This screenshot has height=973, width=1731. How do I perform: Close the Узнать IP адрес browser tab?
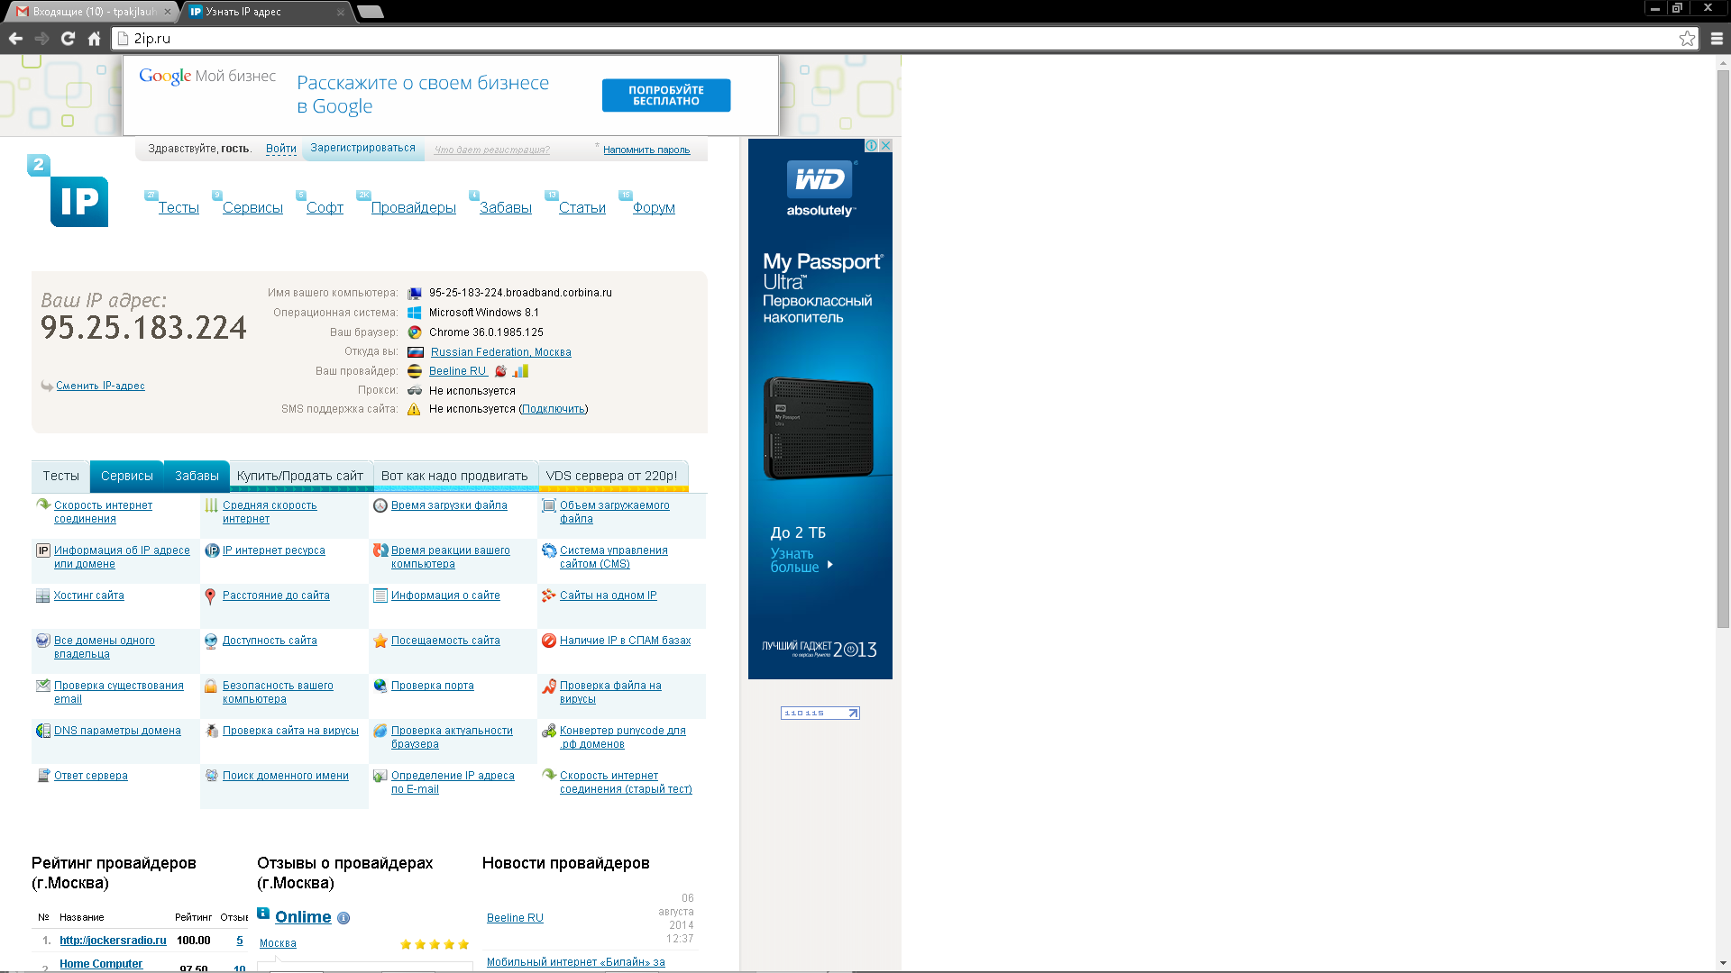pos(341,12)
